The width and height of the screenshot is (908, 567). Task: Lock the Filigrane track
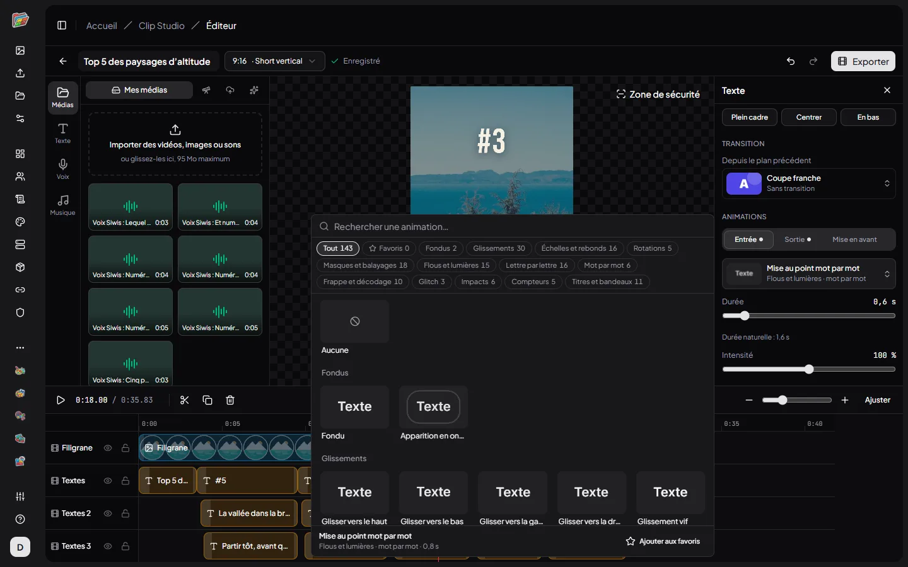coord(125,448)
